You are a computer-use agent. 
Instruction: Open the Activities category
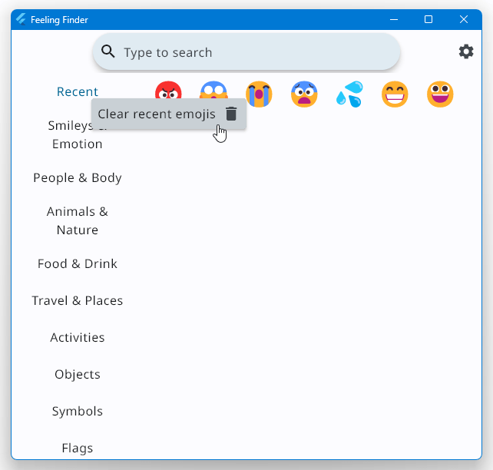point(78,337)
